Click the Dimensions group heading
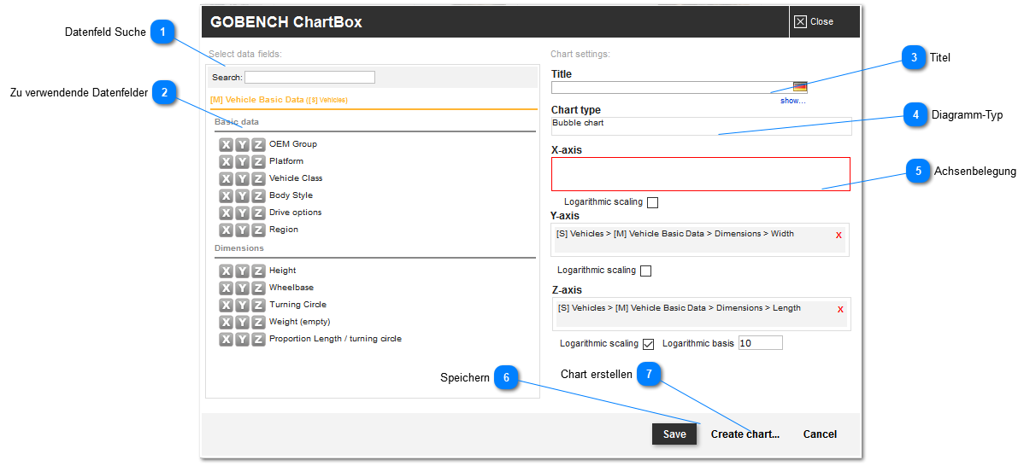Viewport: 1030px width, 466px height. point(239,248)
